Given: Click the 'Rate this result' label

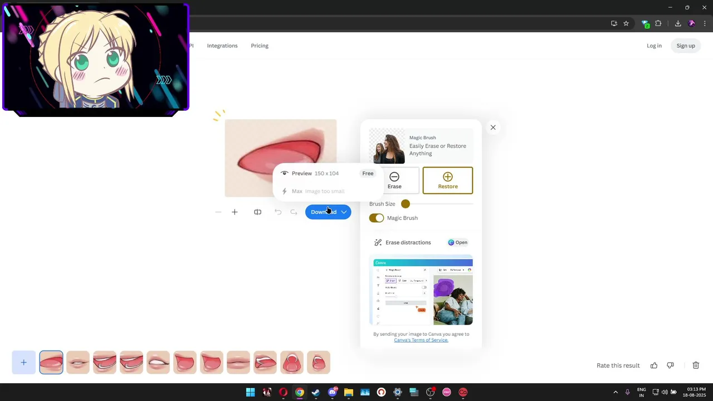Looking at the screenshot, I should click(x=618, y=365).
